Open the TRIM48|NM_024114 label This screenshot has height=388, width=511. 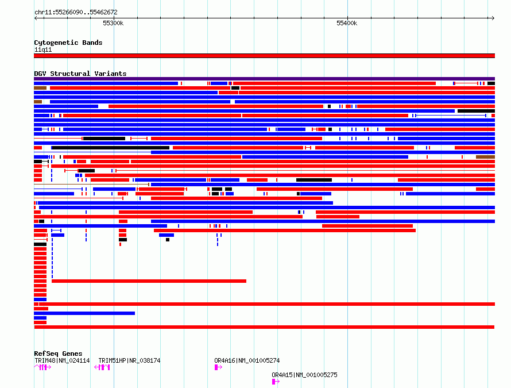[x=62, y=360]
